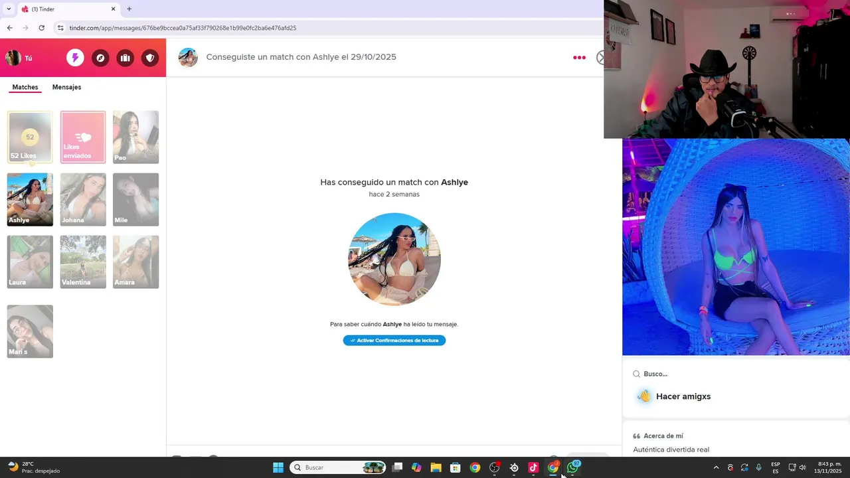Open the 52 Likes card
850x478 pixels.
coord(30,137)
